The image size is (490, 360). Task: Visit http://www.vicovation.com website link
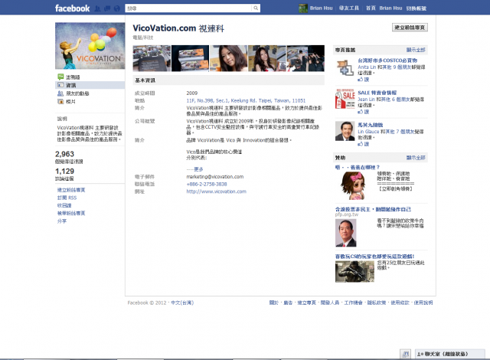[216, 191]
